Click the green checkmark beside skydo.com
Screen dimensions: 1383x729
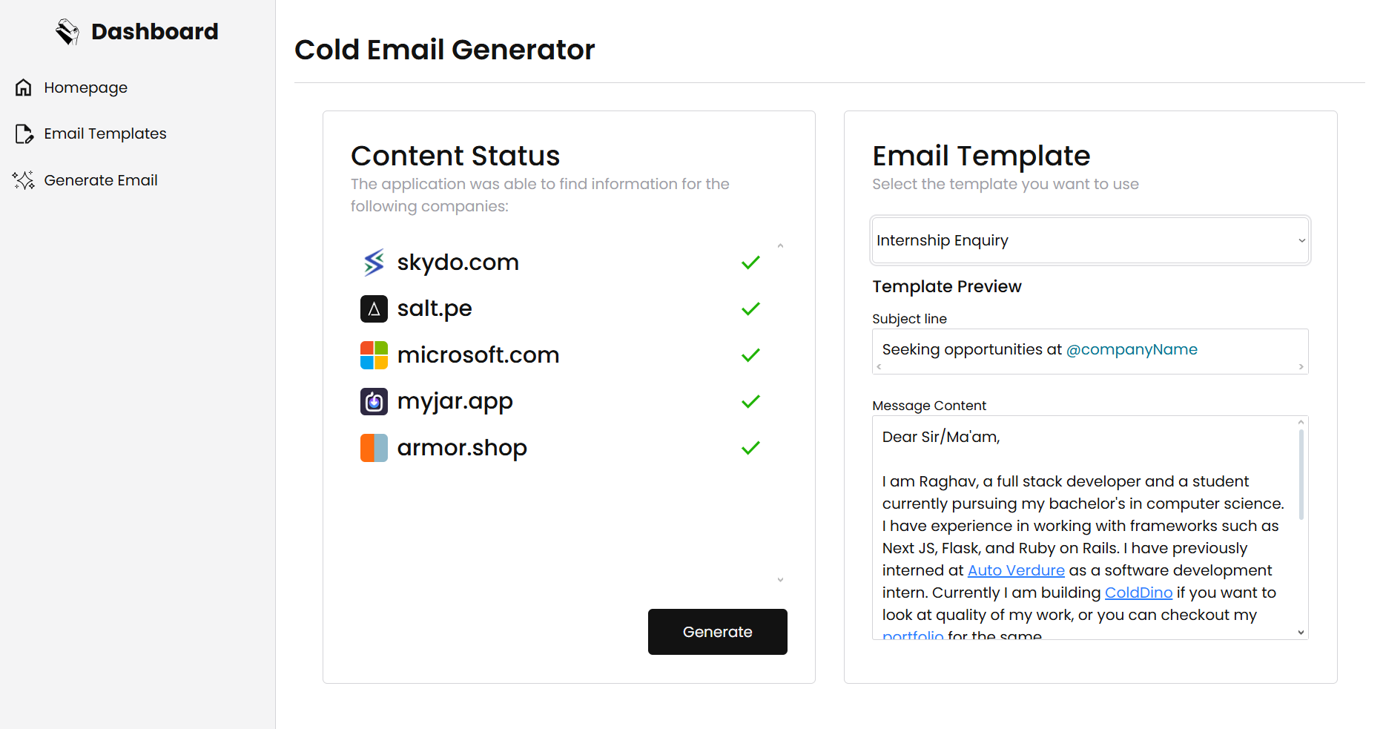coord(750,263)
